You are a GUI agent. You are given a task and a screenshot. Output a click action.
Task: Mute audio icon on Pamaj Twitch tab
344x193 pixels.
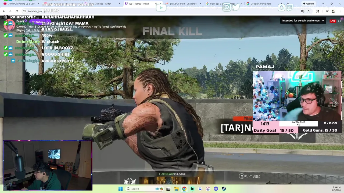click(156, 4)
